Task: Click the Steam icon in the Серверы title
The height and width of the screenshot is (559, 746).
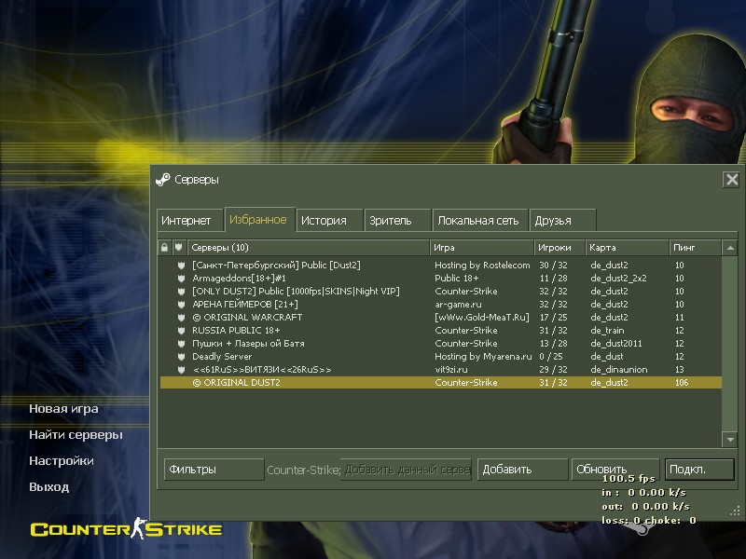Action: [x=162, y=180]
